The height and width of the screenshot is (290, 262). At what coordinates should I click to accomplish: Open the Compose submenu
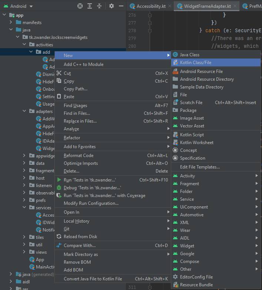coord(216,261)
